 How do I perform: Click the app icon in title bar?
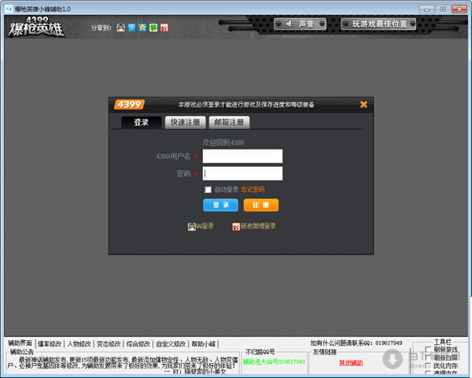(9, 9)
